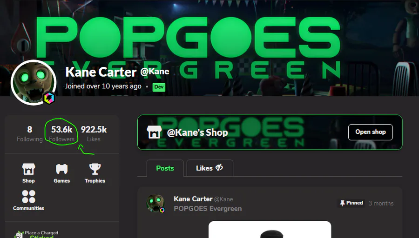Click the badge on Kane's profile avatar

[49, 98]
